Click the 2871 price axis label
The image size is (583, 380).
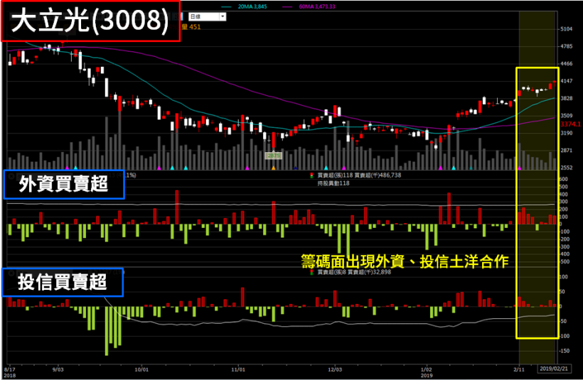(566, 150)
